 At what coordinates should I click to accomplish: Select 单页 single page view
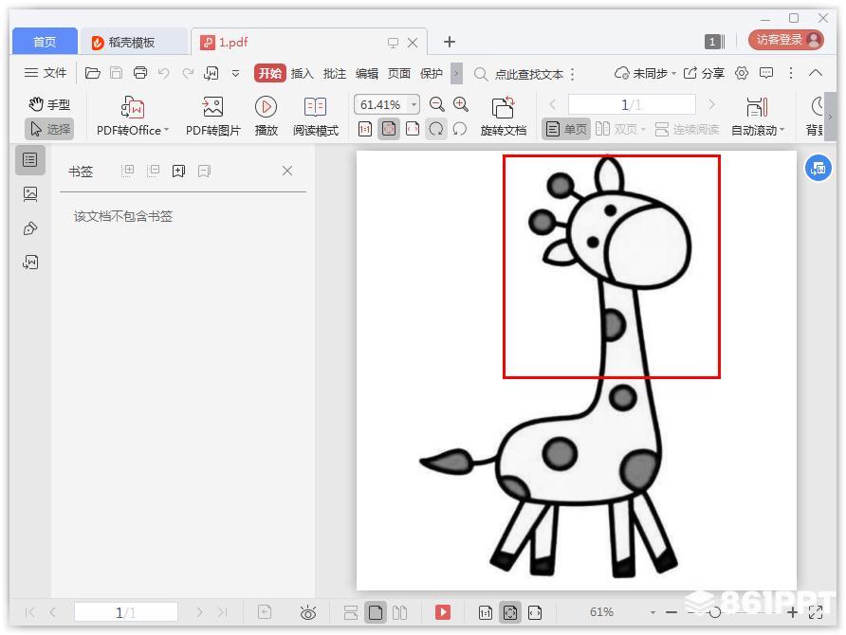click(x=566, y=130)
